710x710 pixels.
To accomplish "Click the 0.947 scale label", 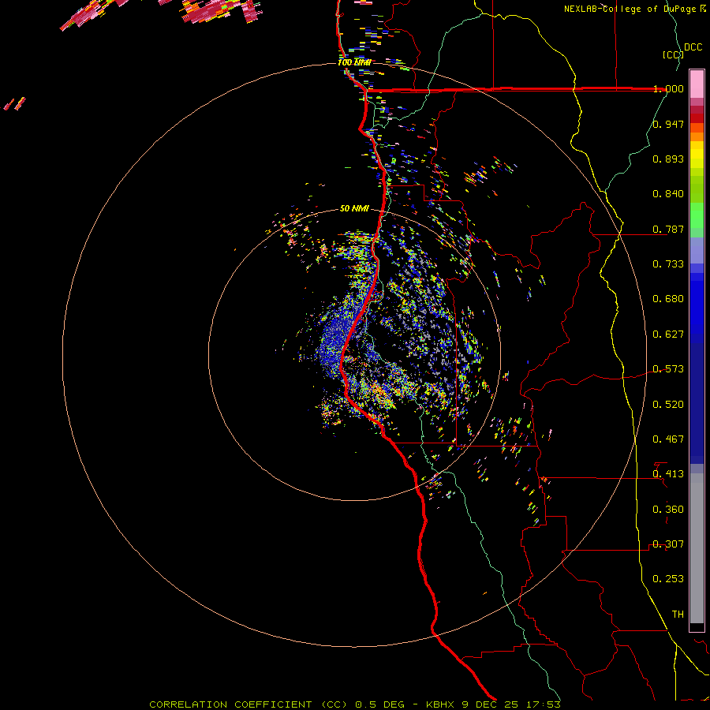I will 668,124.
